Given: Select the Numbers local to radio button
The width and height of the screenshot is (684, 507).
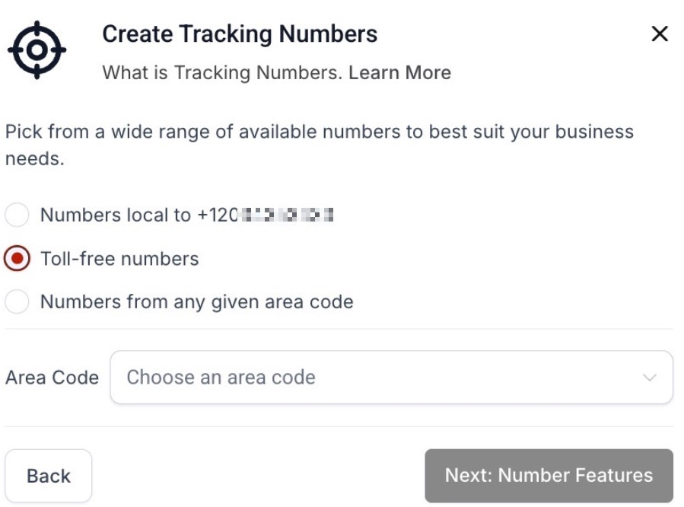Looking at the screenshot, I should point(17,215).
